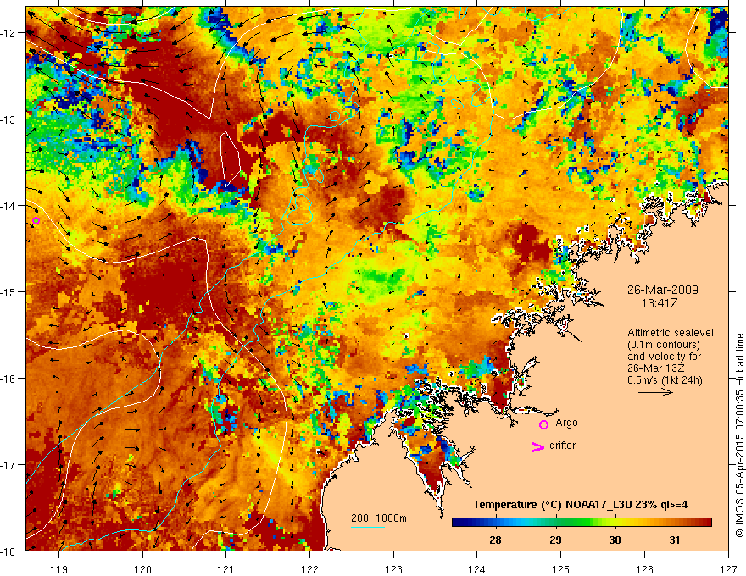Viewport: 746px width, 576px height.
Task: Click the color bar tick label 30
Action: [x=615, y=540]
